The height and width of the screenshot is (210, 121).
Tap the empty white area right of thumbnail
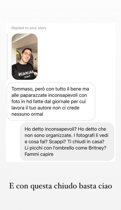76,56
